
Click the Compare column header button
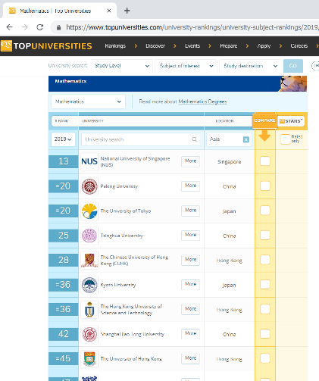point(264,120)
